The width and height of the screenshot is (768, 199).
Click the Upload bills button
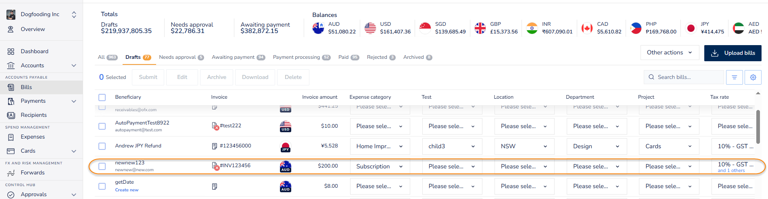(x=733, y=53)
